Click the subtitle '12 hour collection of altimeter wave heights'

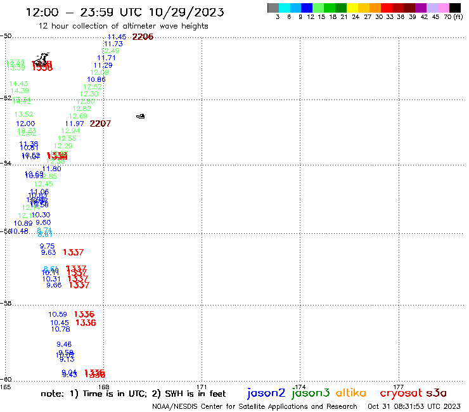point(123,26)
